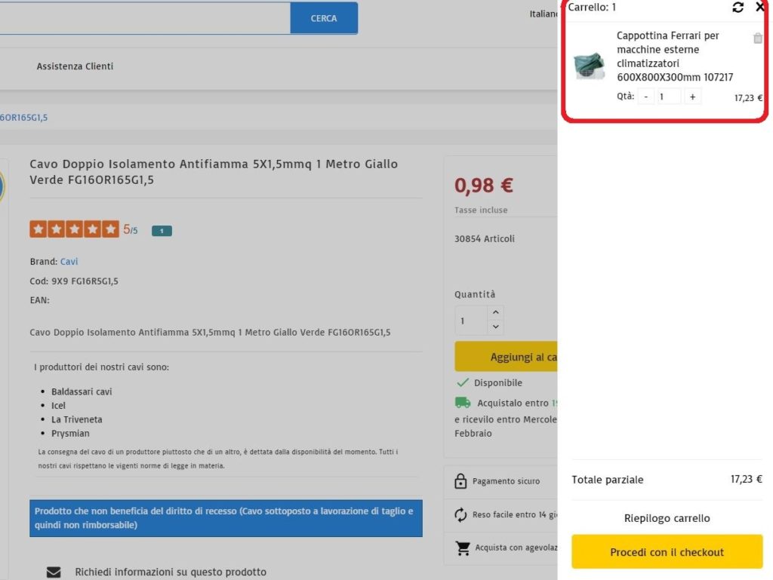Click the CERCA search button
This screenshot has width=773, height=580.
(x=324, y=18)
